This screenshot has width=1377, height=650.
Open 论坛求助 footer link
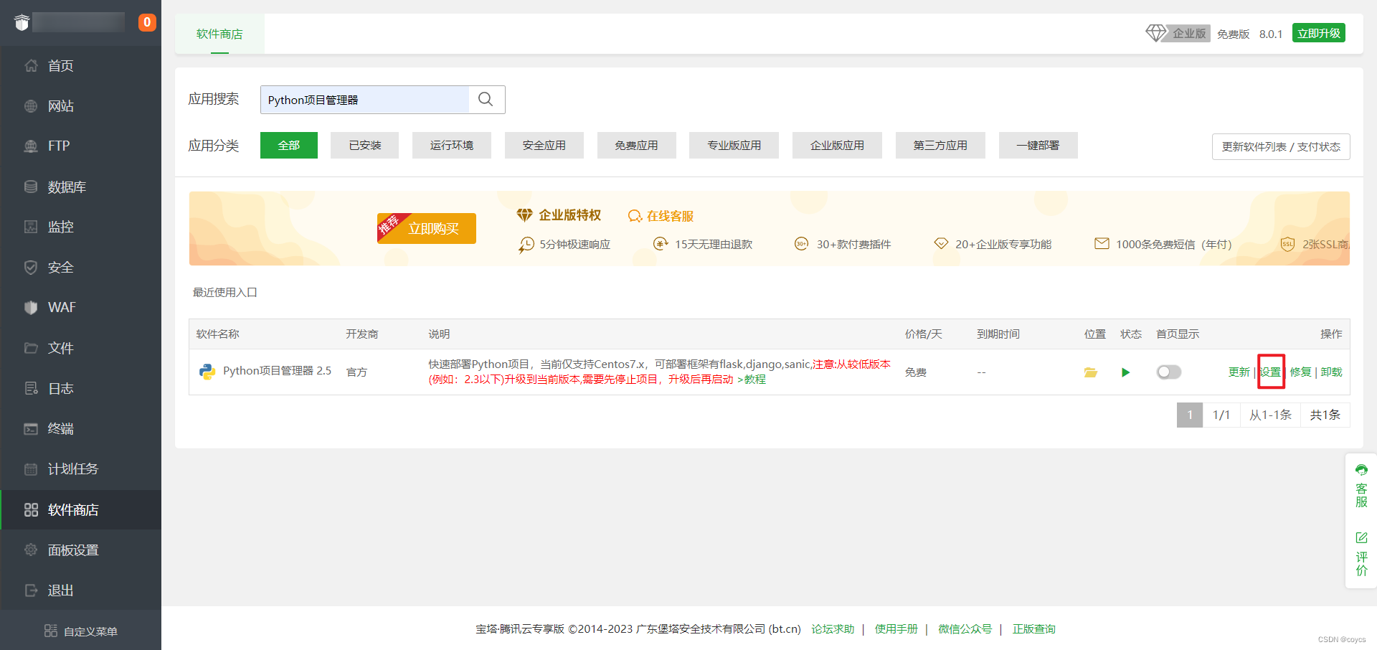point(833,629)
